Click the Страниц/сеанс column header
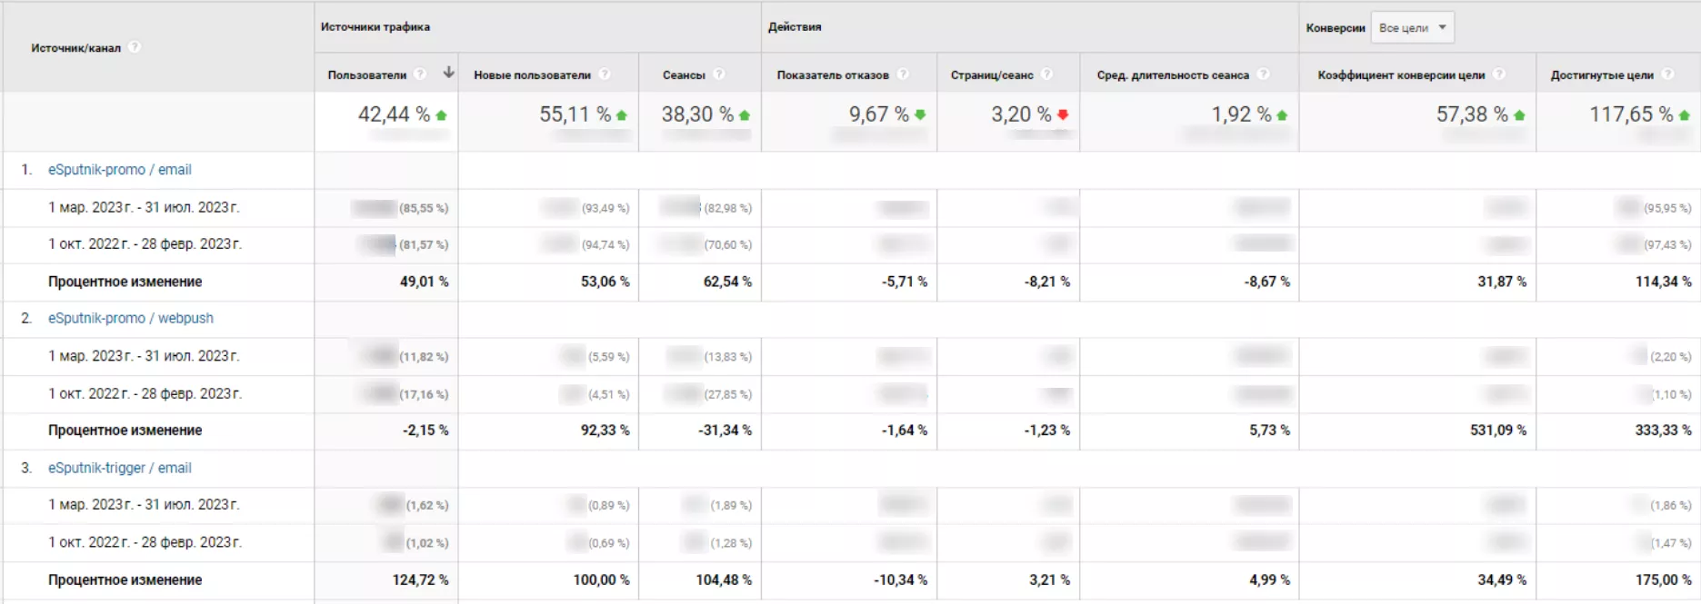This screenshot has height=604, width=1701. click(x=991, y=75)
